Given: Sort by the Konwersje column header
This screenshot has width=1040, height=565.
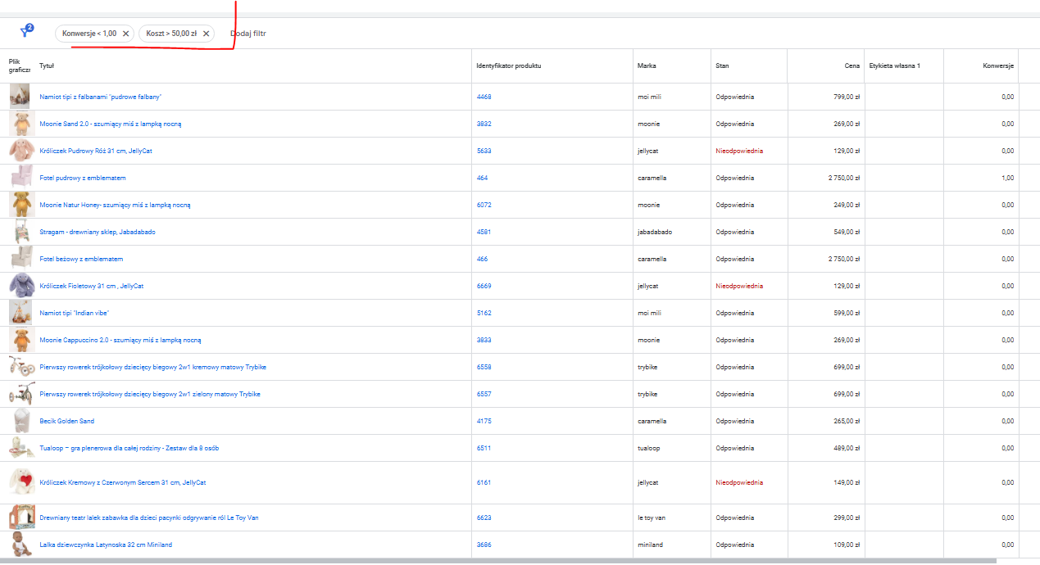Looking at the screenshot, I should coord(998,66).
